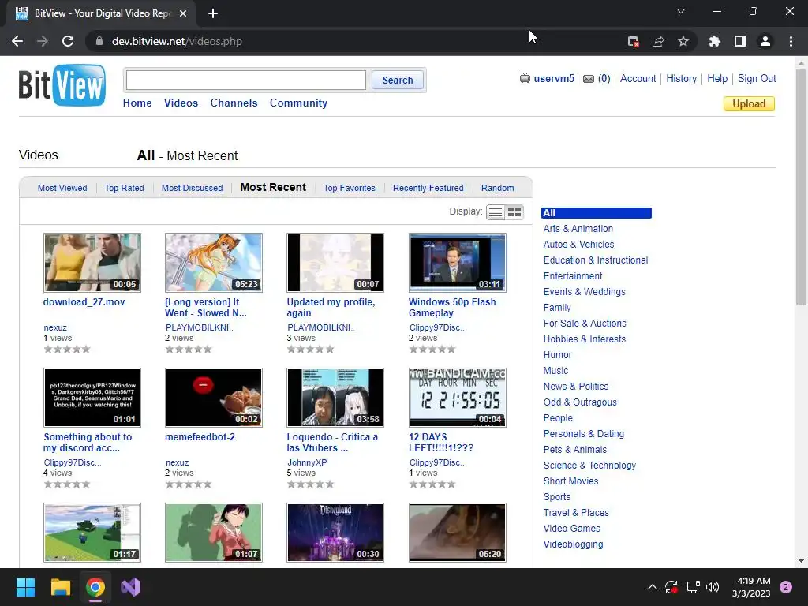Open 12 DAYS LEFT video title

(441, 442)
